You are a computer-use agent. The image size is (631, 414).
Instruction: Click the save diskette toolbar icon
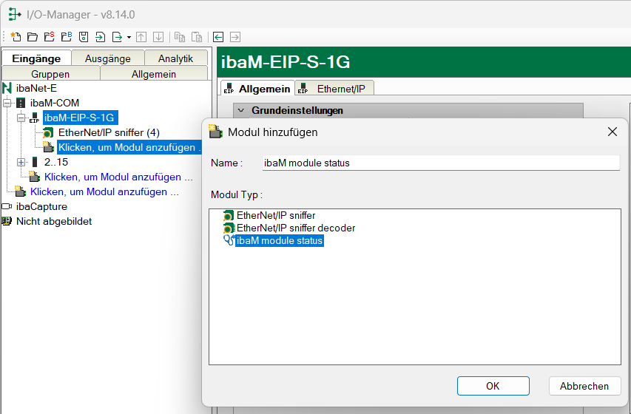[x=84, y=37]
